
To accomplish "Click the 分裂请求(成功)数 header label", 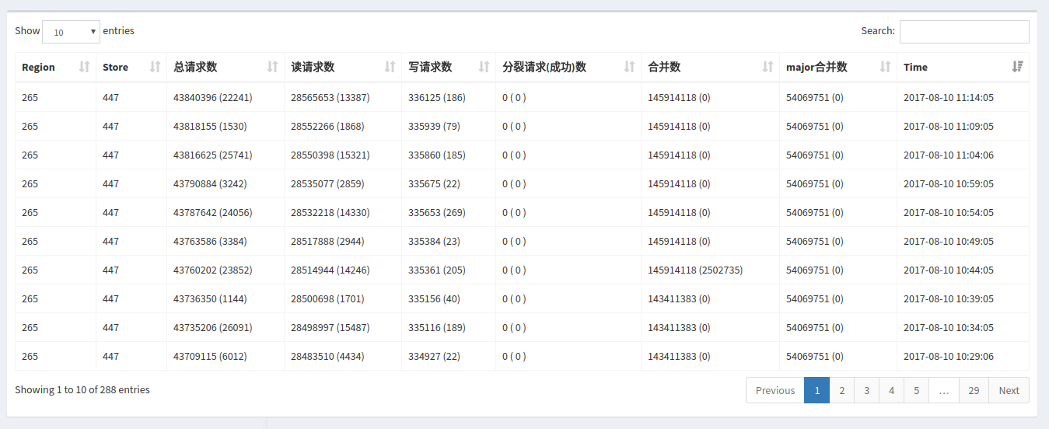I will click(544, 67).
